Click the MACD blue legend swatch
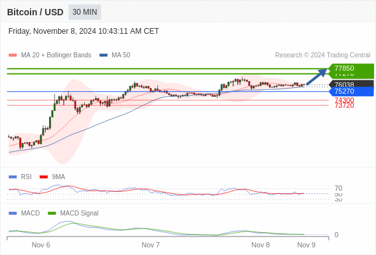 13,214
